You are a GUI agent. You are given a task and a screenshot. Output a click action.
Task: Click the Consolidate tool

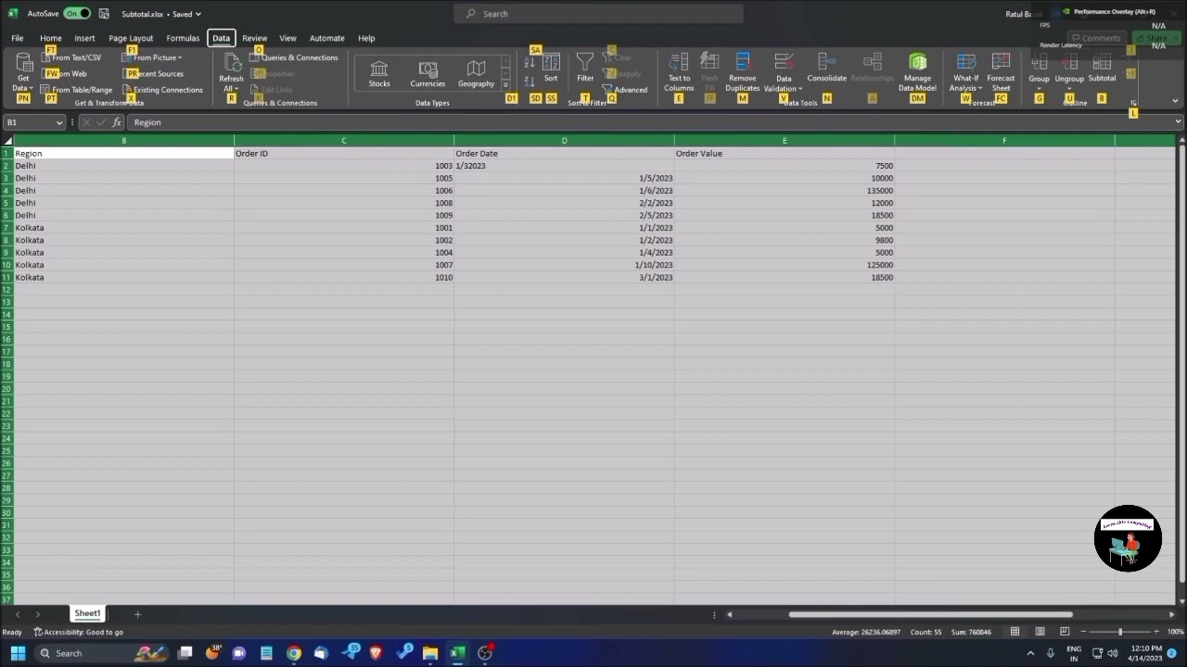pos(826,68)
